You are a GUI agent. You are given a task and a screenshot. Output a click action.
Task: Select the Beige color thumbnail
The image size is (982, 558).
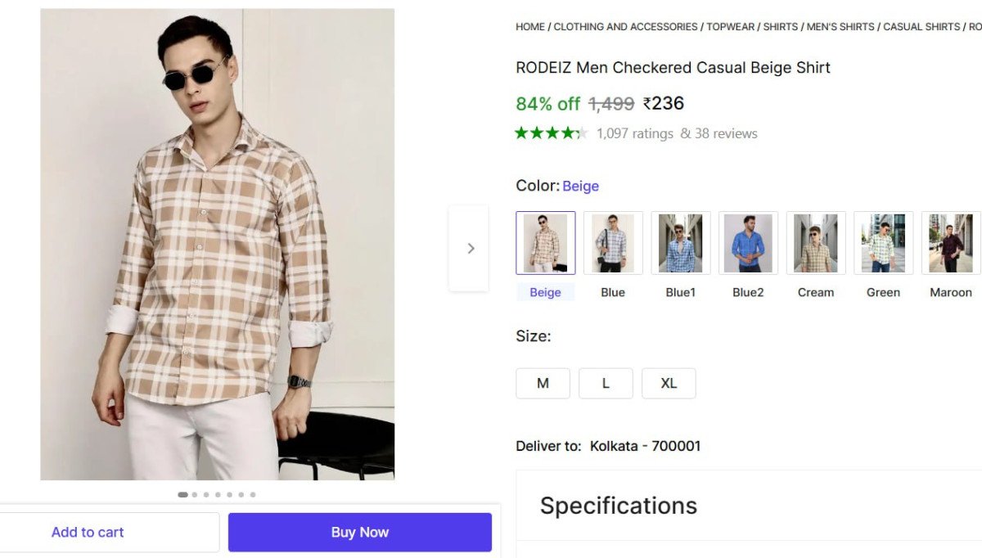click(546, 243)
